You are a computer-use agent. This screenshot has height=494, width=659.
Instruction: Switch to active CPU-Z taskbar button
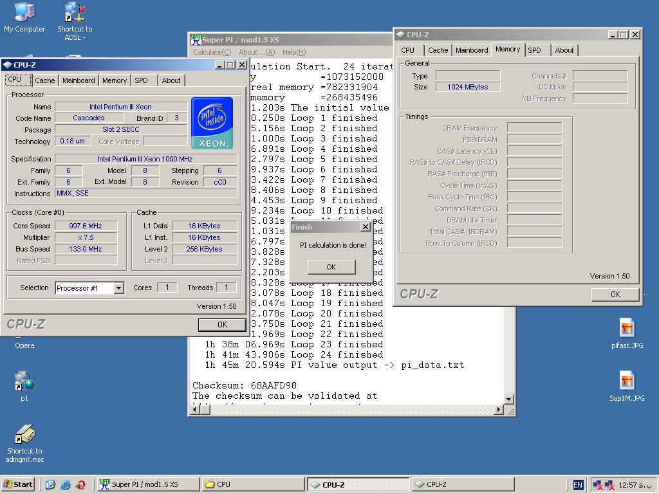coord(358,484)
